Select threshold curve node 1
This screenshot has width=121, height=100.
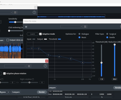(x=32, y=48)
